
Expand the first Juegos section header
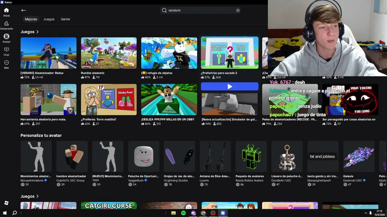coord(30,32)
